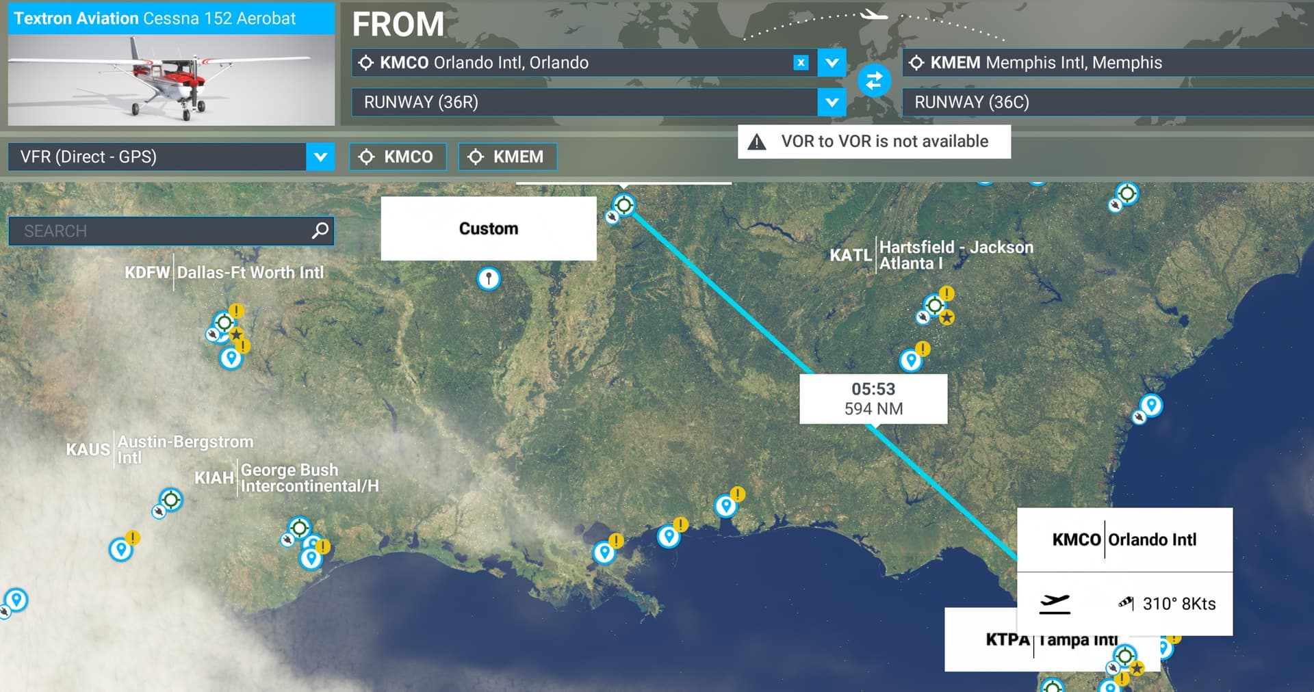Click the arrival RUNWAY (36C) field
Viewport: 1314px width, 692px height.
(x=1108, y=103)
